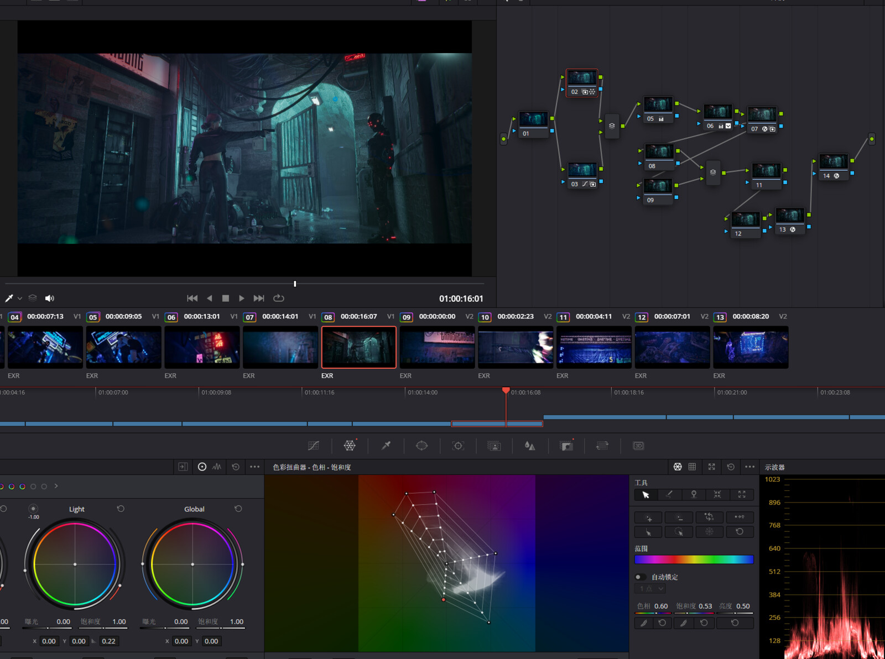
Task: Click the rainbow range color bar
Action: [x=694, y=559]
